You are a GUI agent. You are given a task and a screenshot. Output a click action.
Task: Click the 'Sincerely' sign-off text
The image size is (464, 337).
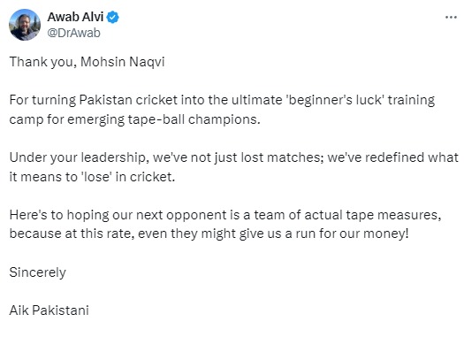point(38,272)
